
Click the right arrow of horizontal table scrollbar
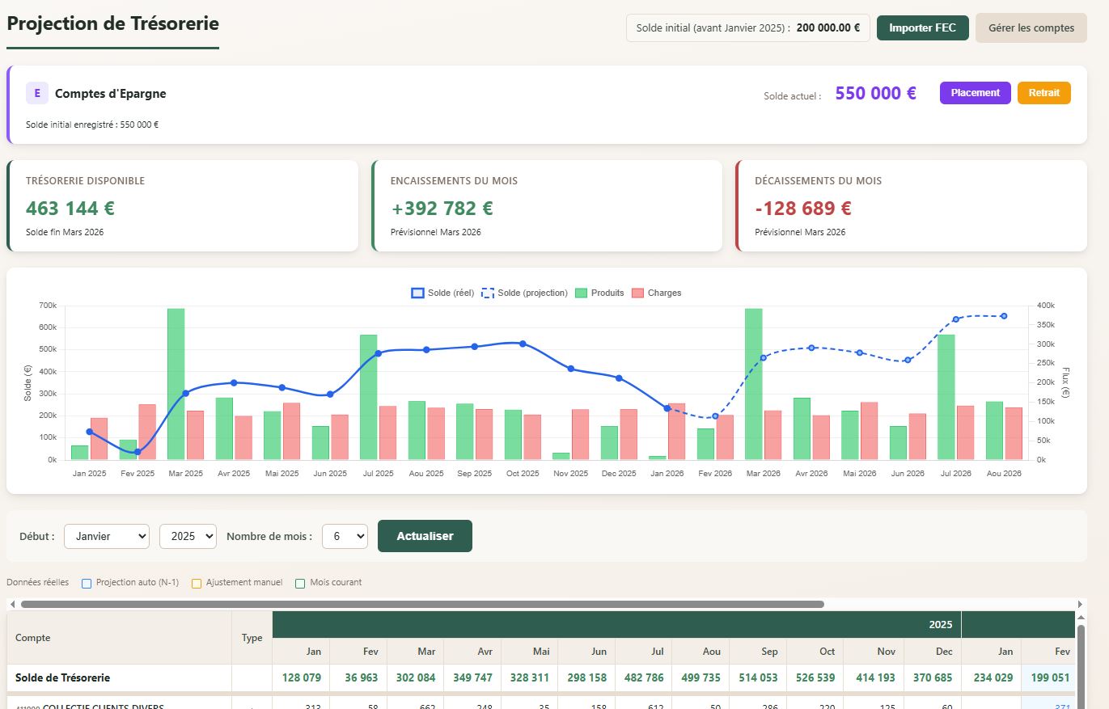1081,604
